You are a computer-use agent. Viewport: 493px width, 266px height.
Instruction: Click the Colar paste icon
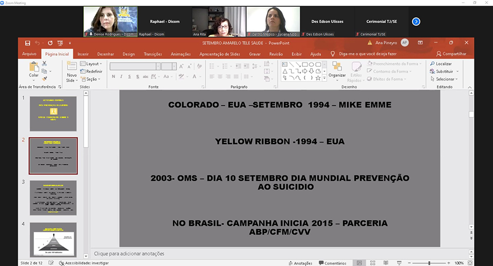click(x=34, y=68)
